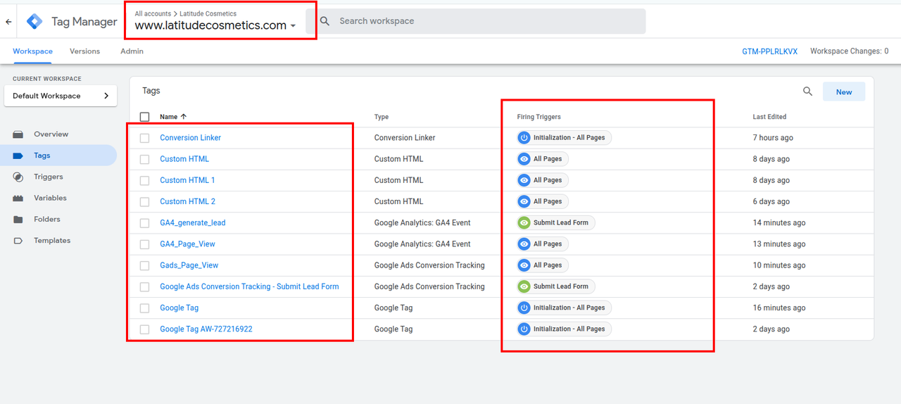Screen dimensions: 901x404
Task: Click the '7 hours ago' last edited value
Action: (773, 138)
